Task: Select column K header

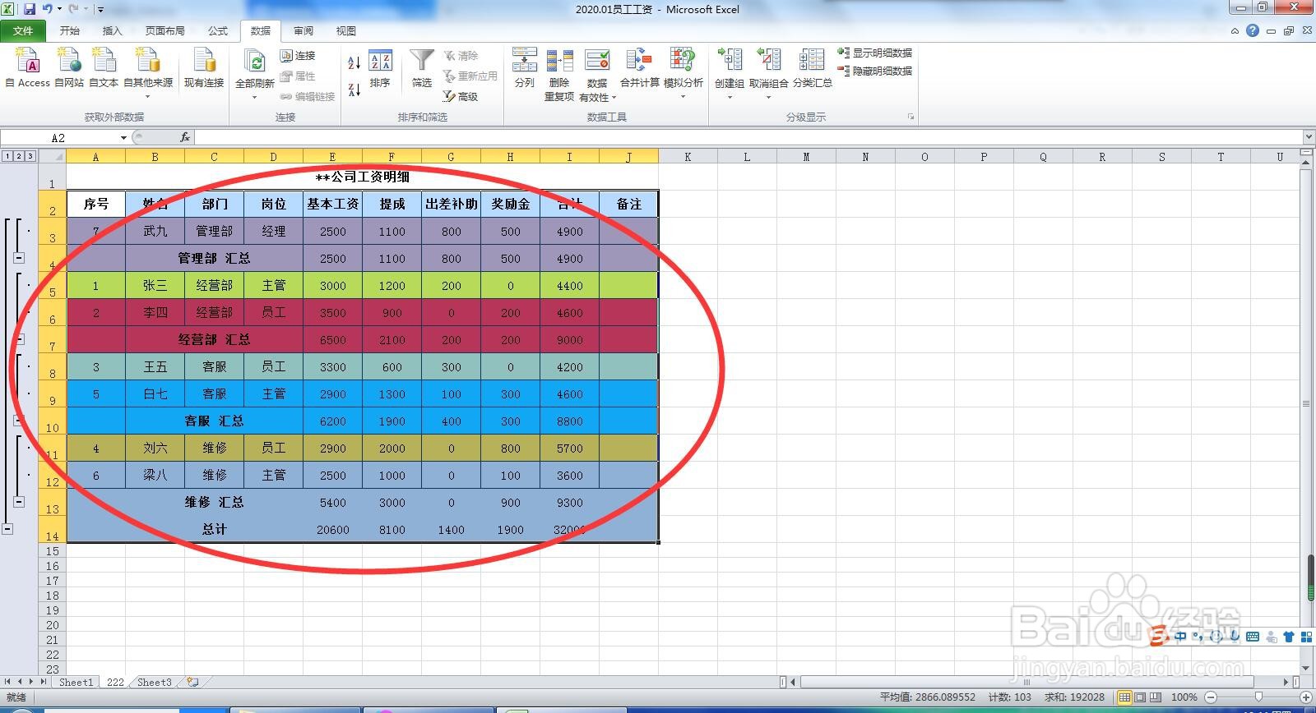Action: point(688,156)
